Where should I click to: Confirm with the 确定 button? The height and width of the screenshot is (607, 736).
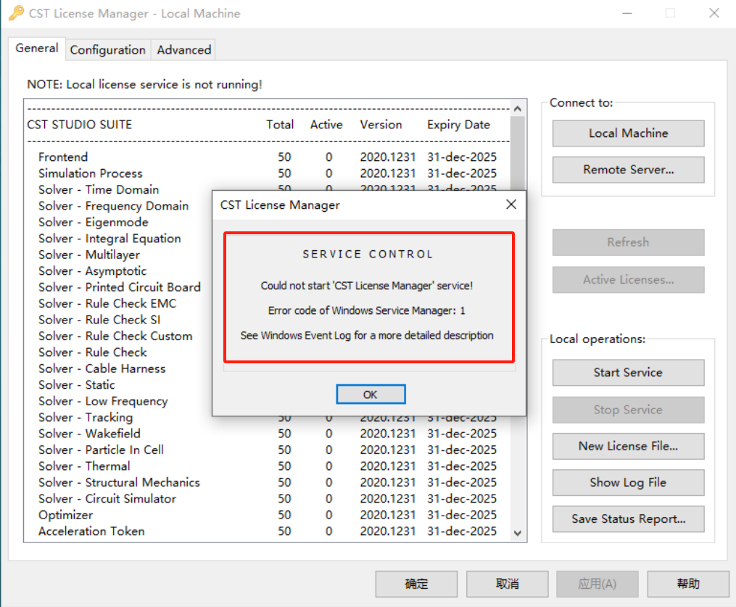coord(416,584)
